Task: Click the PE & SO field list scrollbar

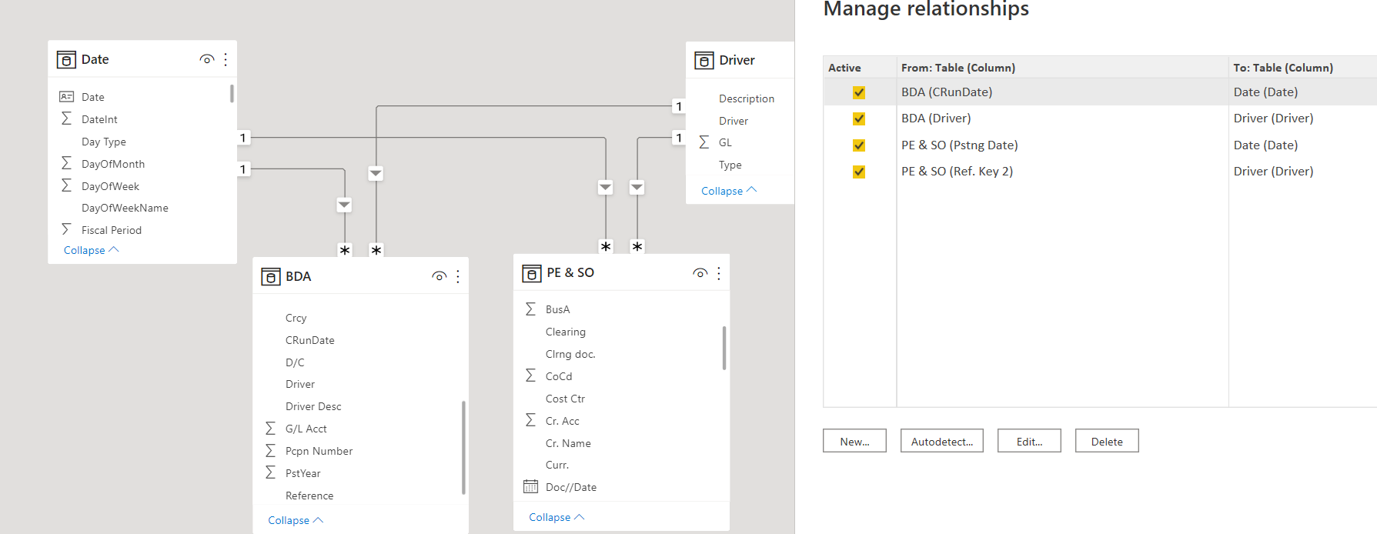Action: pyautogui.click(x=724, y=348)
